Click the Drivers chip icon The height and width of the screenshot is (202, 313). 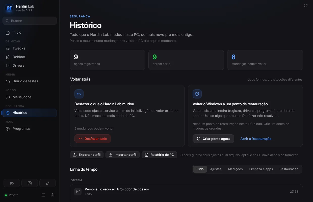8,65
